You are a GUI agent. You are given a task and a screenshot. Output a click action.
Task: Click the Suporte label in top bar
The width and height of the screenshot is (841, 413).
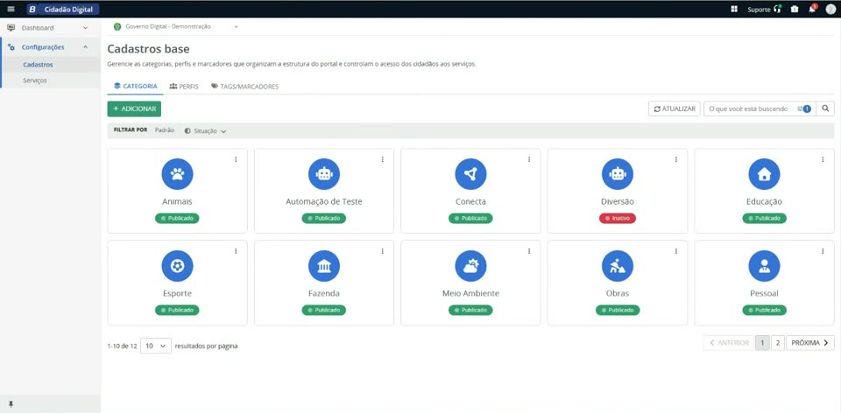[x=759, y=10]
